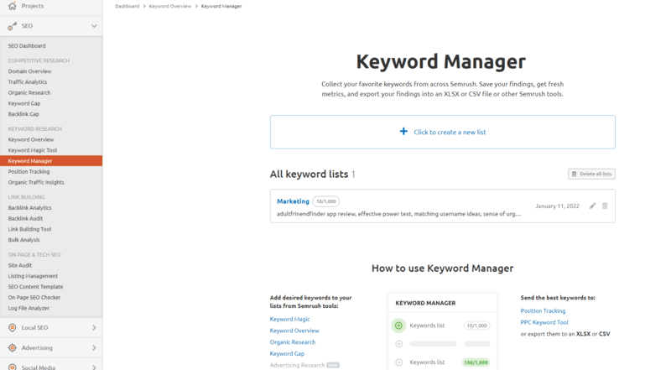671x370 pixels.
Task: Click the Keyword Magic link in how-to
Action: (289, 320)
